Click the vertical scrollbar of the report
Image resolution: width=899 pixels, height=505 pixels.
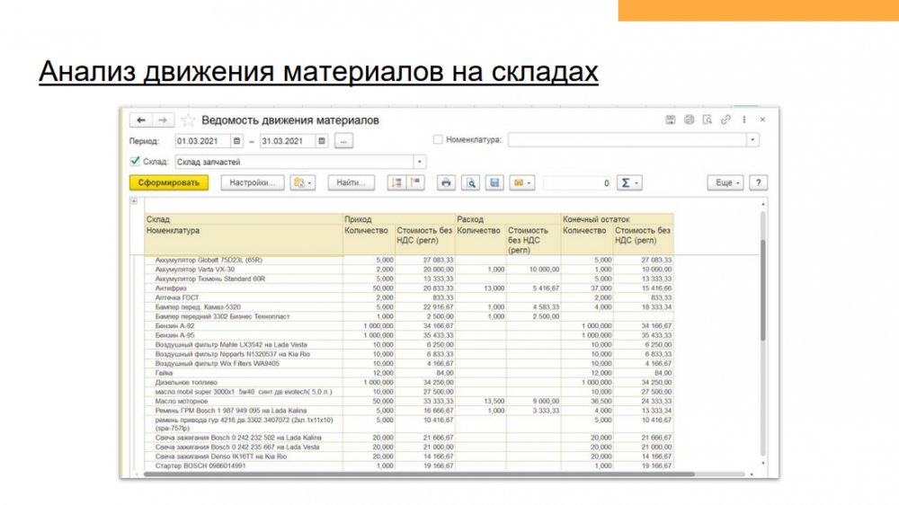click(x=762, y=288)
